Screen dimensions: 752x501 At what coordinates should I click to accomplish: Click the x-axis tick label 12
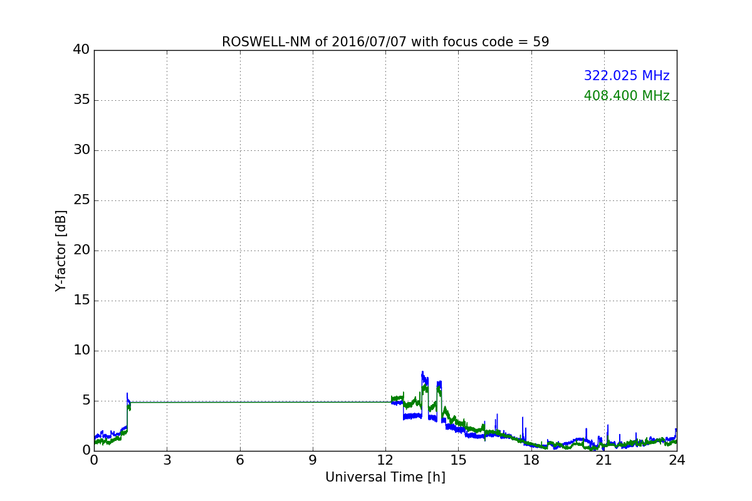(385, 460)
